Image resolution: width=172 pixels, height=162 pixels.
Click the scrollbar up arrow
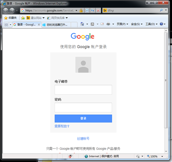tap(166, 31)
